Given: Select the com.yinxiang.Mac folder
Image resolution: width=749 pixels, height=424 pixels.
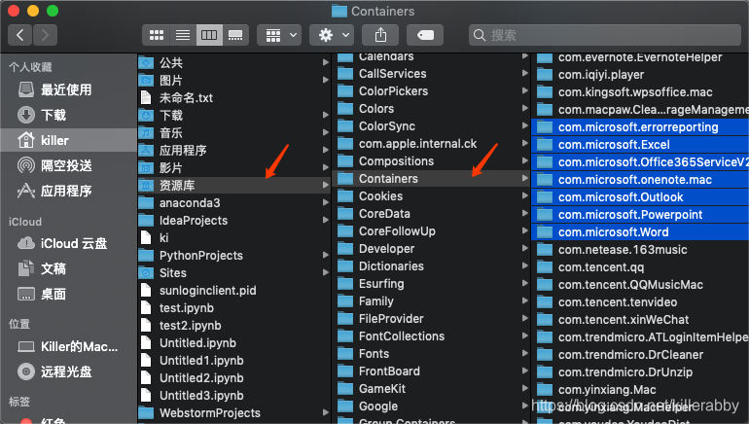Looking at the screenshot, I should [640, 390].
